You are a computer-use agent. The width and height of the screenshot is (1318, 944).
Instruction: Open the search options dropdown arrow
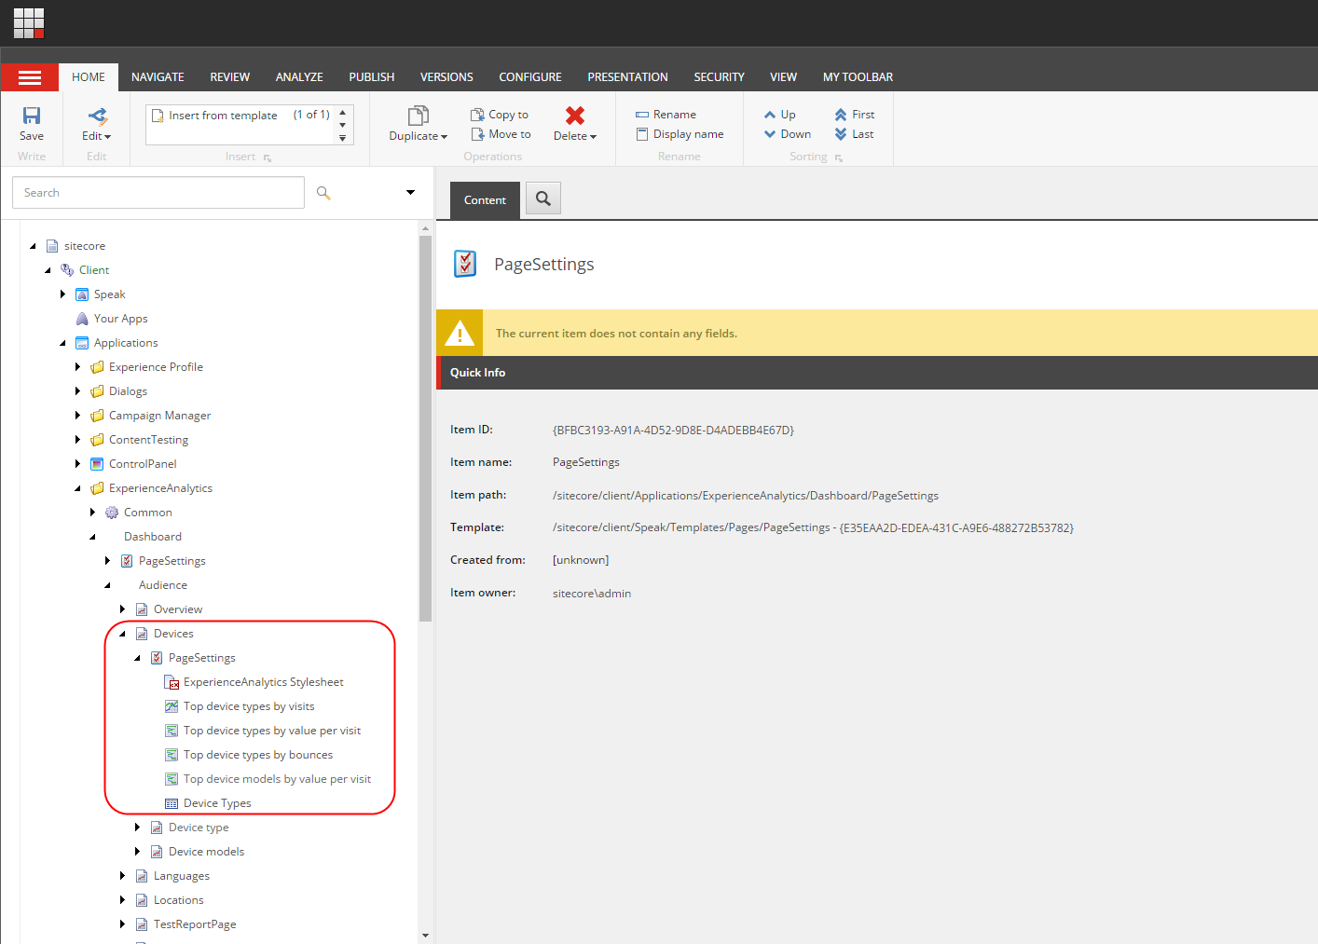click(410, 193)
